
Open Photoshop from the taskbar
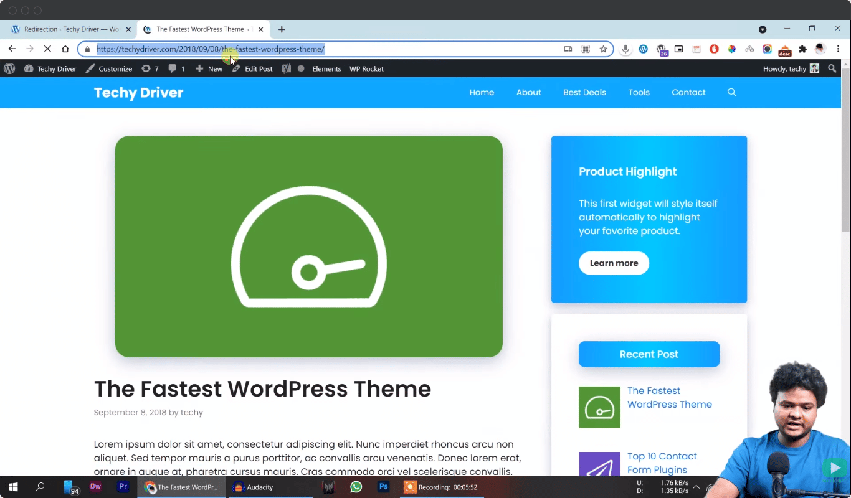pyautogui.click(x=383, y=487)
